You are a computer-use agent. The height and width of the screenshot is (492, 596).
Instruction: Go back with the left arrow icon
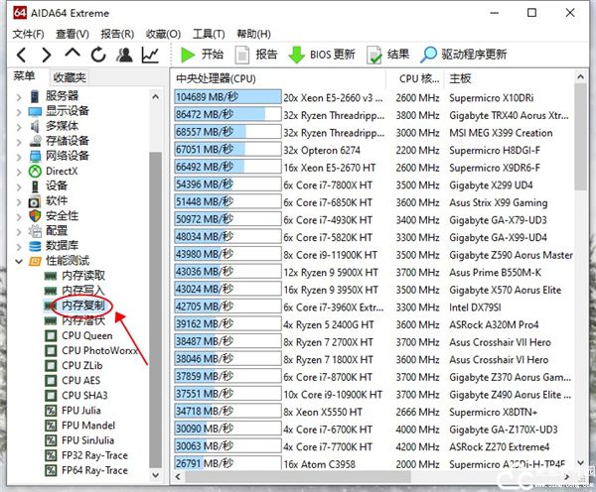tap(21, 55)
